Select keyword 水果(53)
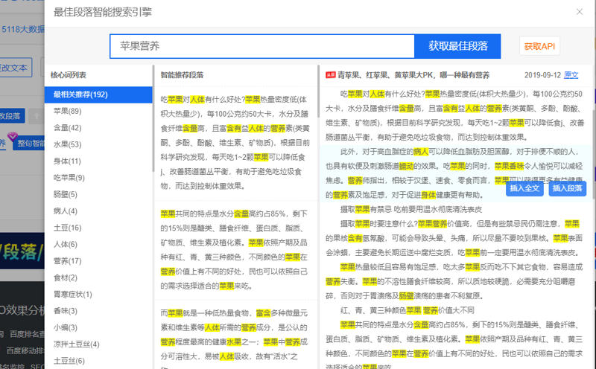The height and width of the screenshot is (369, 596). click(68, 144)
